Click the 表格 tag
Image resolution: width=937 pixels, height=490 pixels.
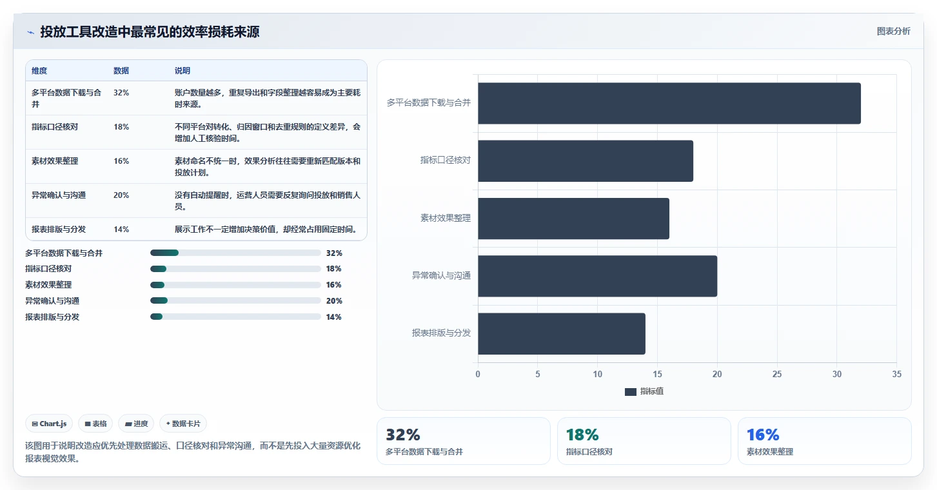[x=95, y=424]
